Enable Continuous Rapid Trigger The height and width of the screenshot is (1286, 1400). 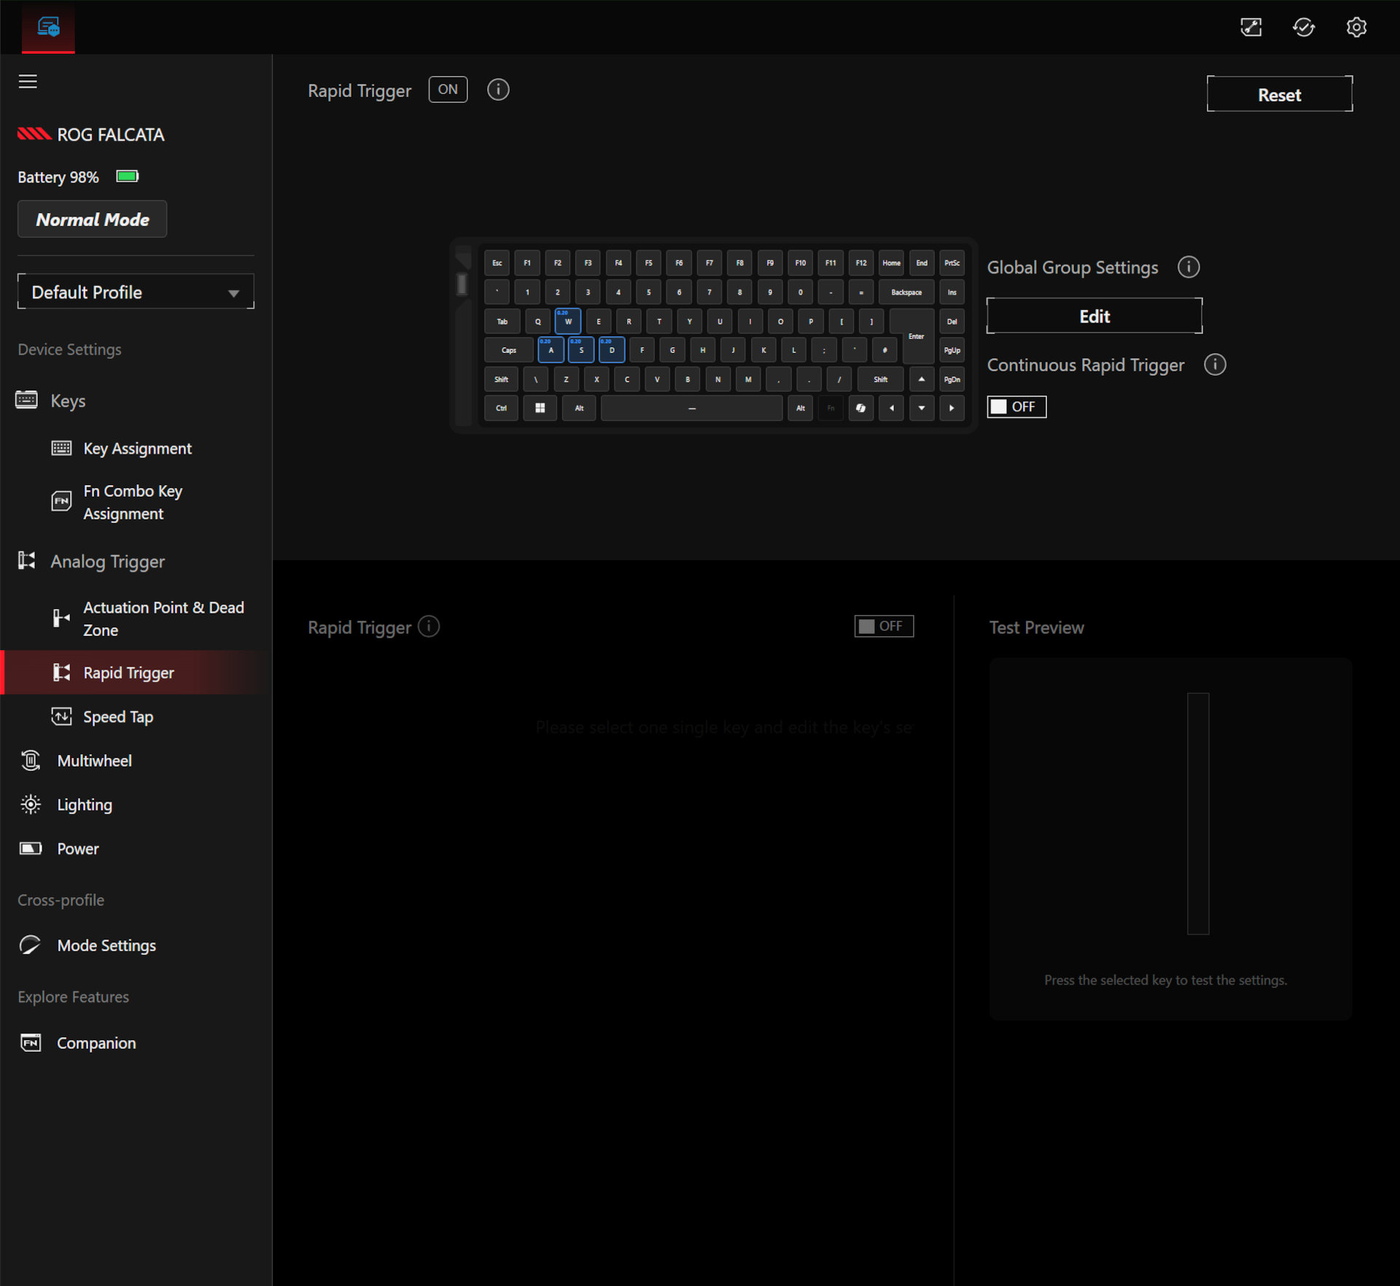1016,406
